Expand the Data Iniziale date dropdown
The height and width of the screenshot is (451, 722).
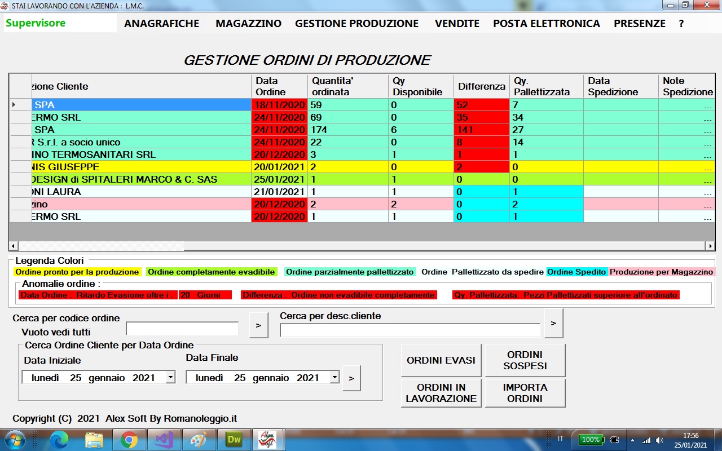click(x=170, y=378)
